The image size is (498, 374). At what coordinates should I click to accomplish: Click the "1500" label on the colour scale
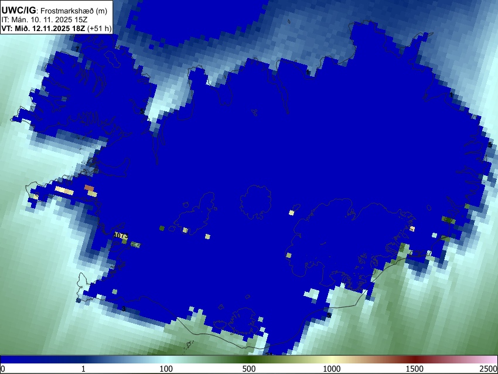click(x=414, y=369)
